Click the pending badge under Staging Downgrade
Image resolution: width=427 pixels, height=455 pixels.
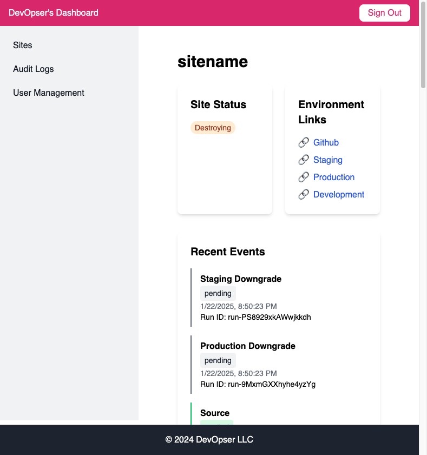(x=218, y=293)
